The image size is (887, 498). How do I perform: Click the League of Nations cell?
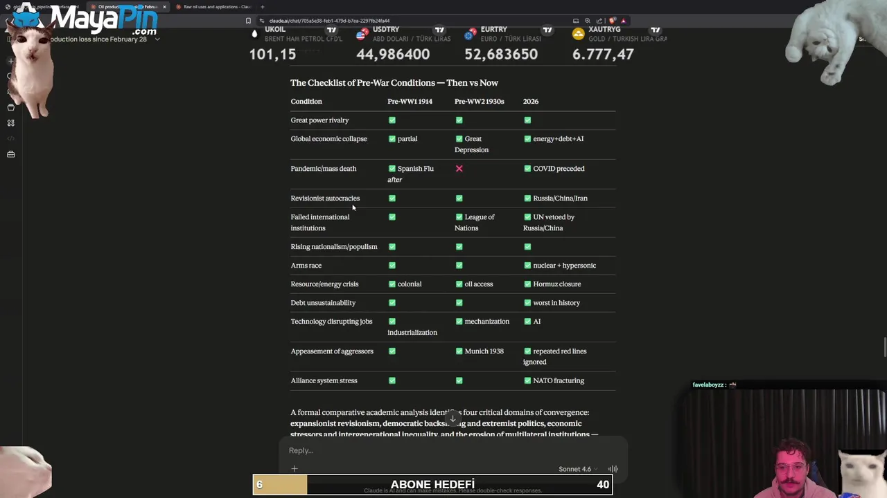(475, 223)
